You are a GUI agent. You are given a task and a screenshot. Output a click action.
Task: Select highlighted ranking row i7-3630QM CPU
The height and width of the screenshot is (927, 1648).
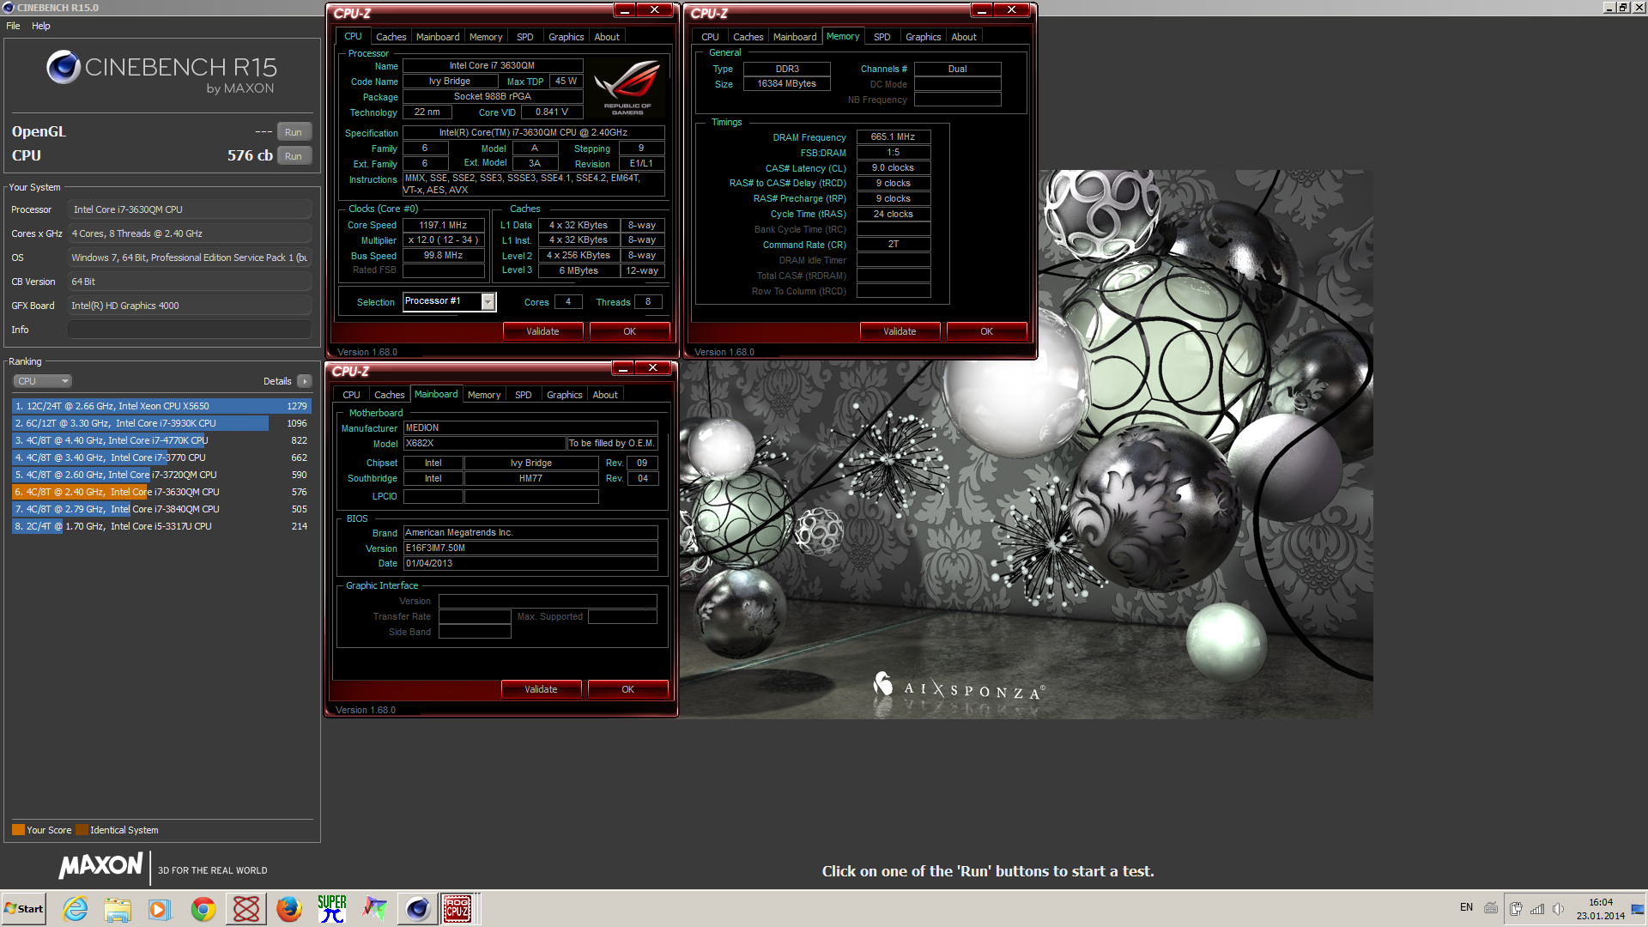pyautogui.click(x=161, y=492)
